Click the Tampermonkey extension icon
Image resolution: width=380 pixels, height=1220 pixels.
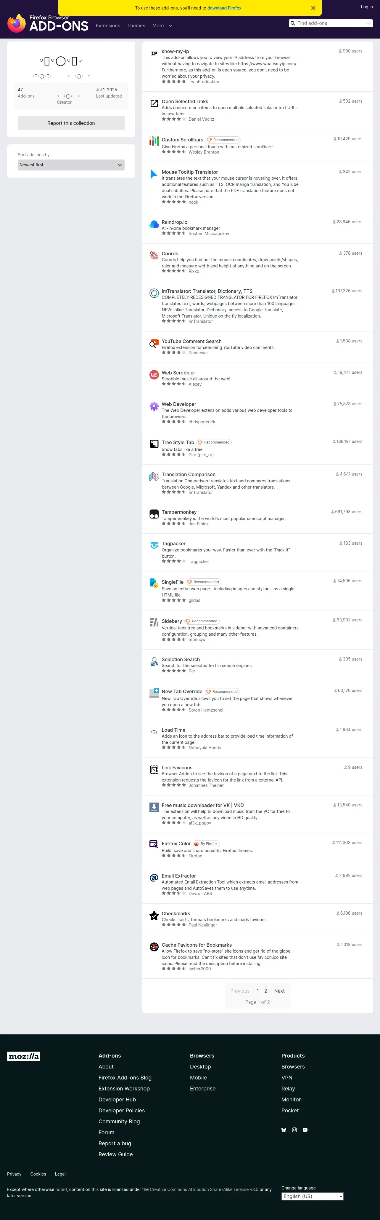point(154,514)
